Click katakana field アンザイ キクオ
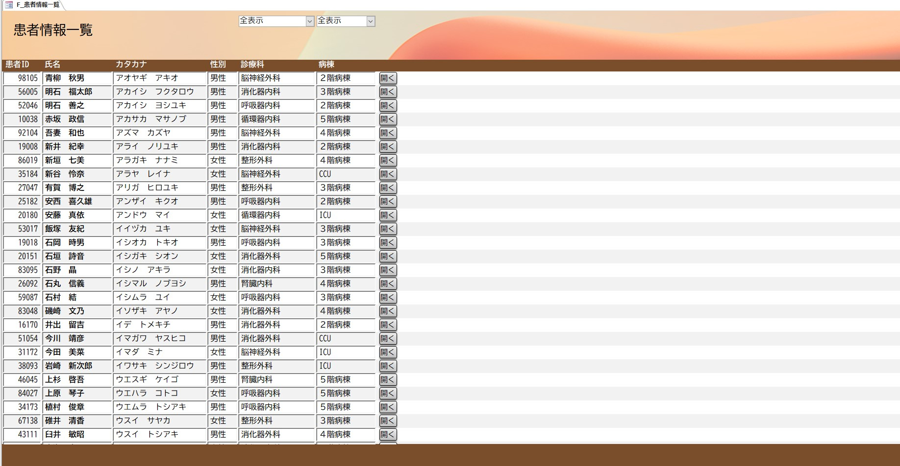 [160, 201]
